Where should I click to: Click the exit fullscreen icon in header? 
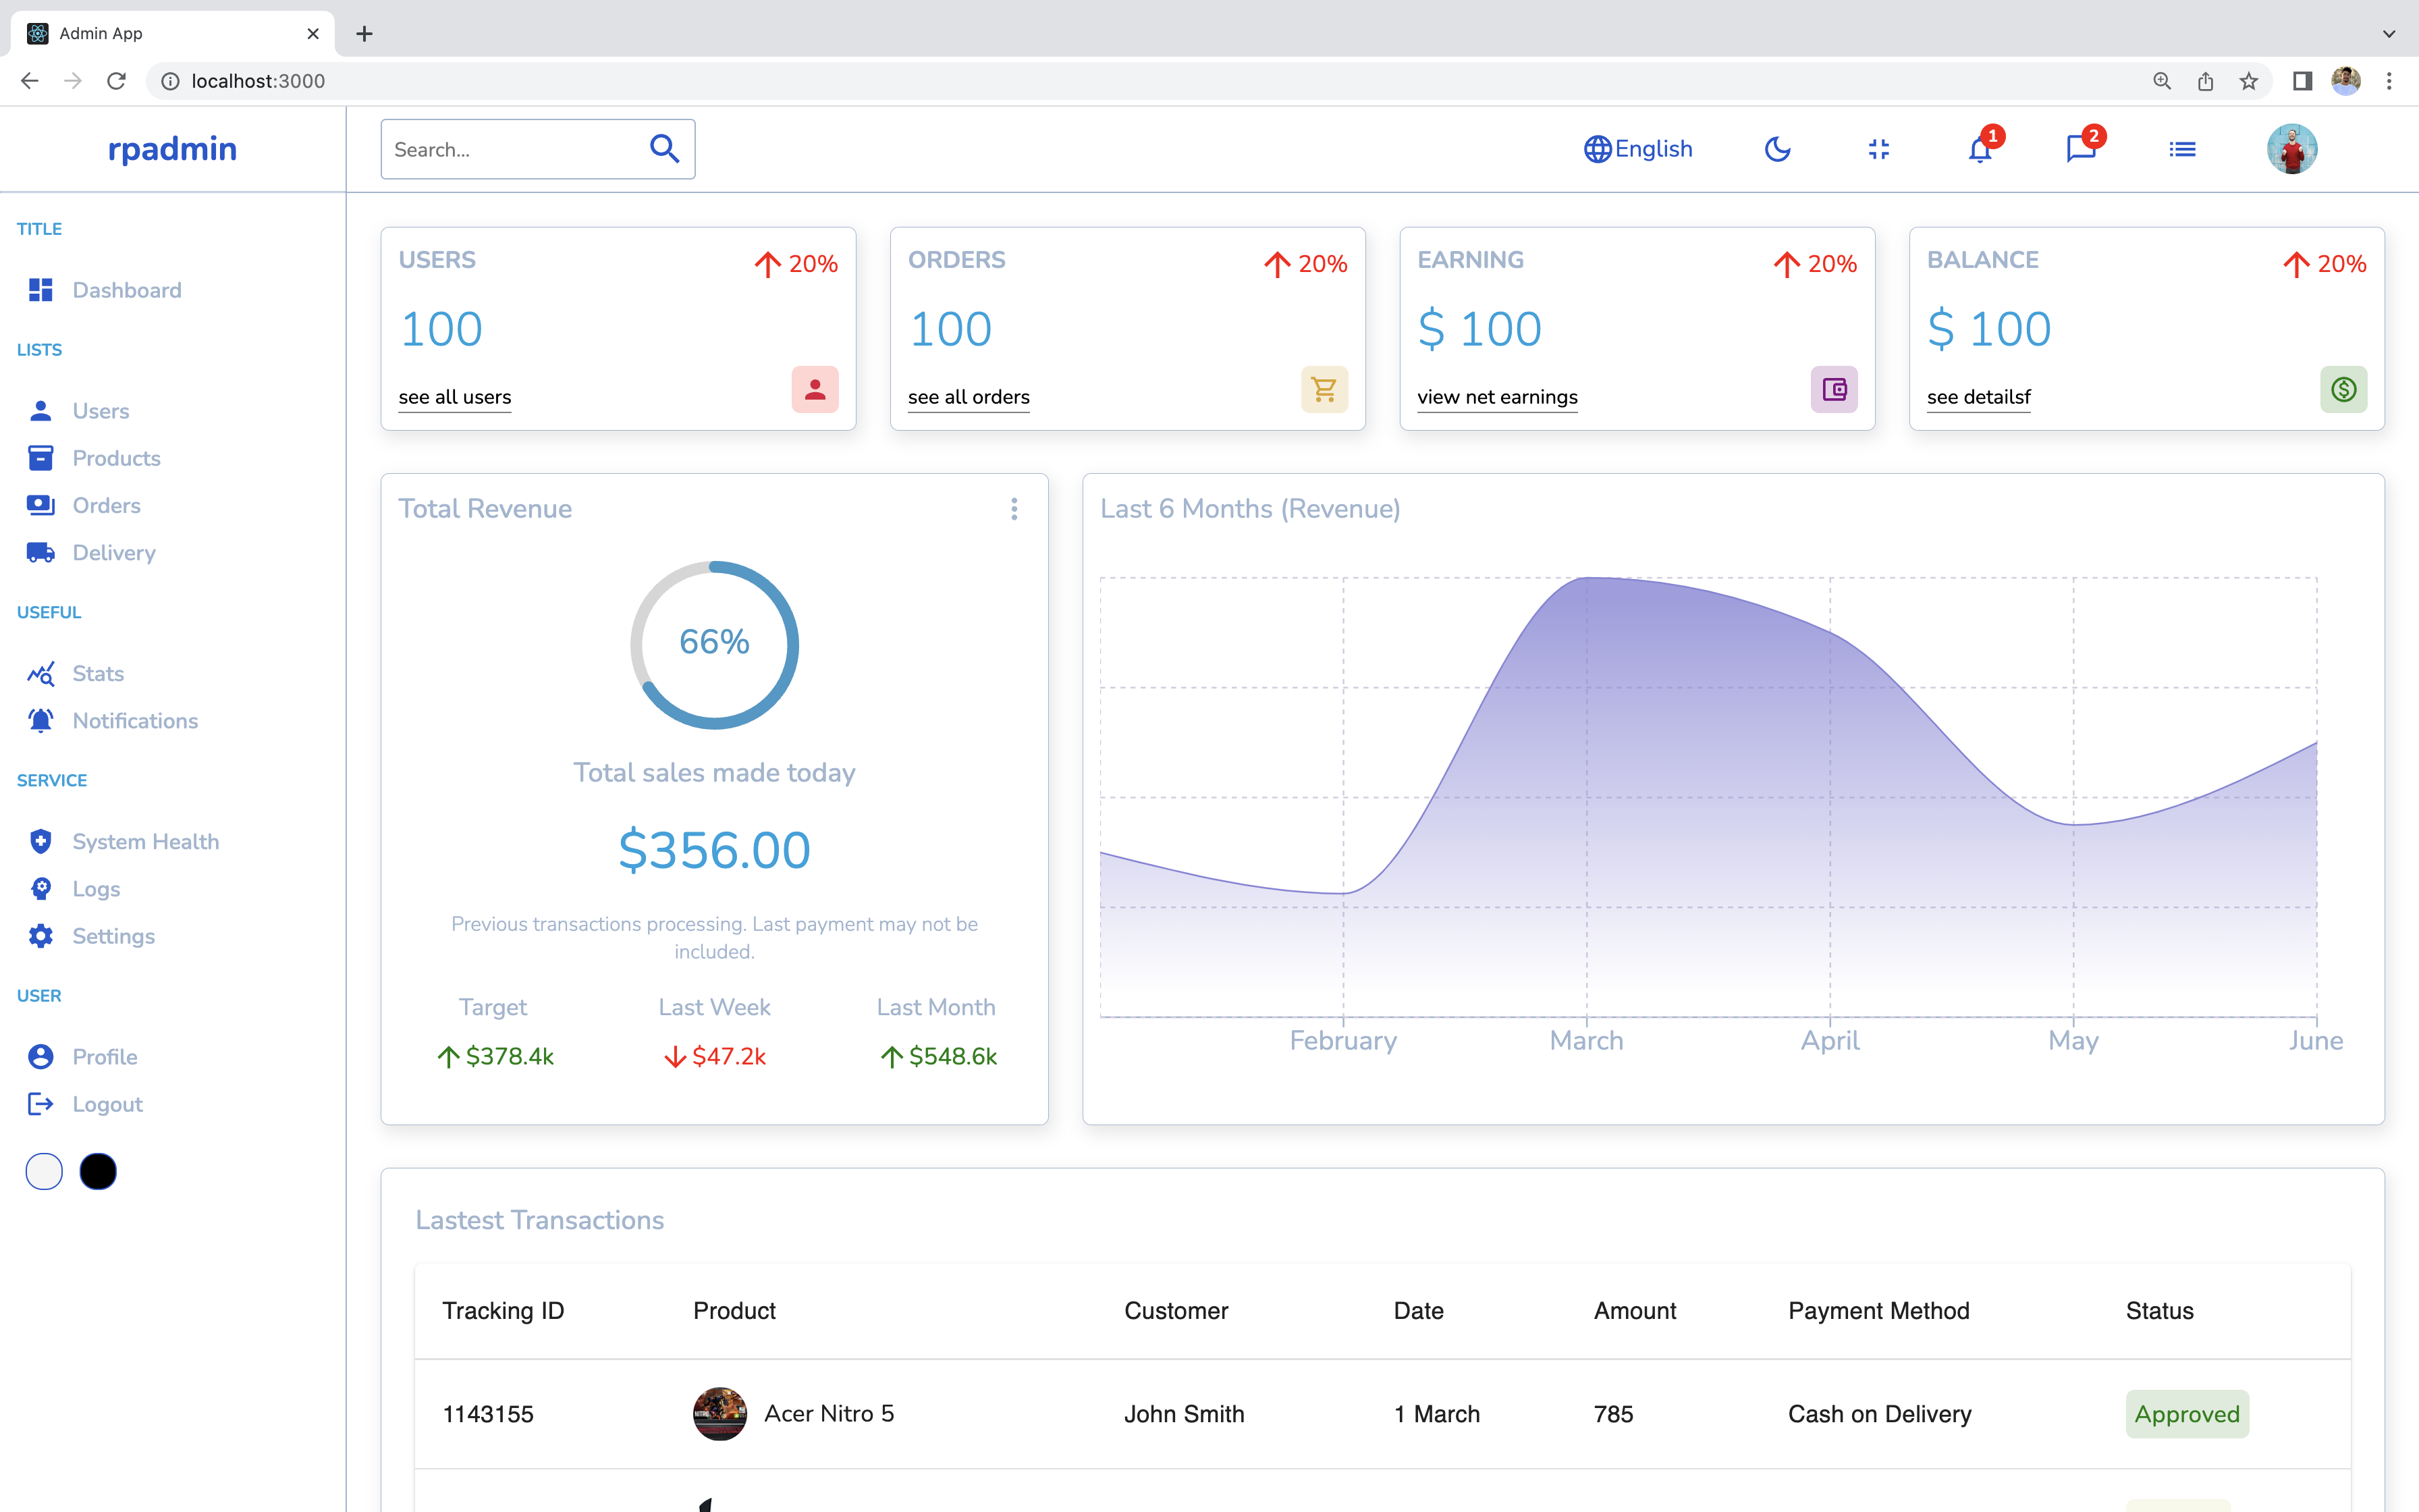point(1878,149)
